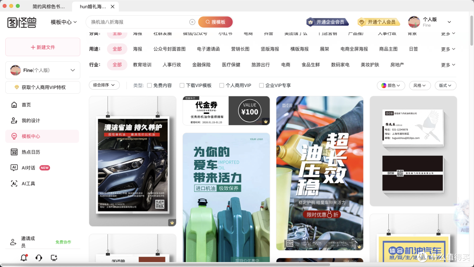Expand 个人版 account dropdown arrow
Screen dimensions: 474x267
coord(449,22)
